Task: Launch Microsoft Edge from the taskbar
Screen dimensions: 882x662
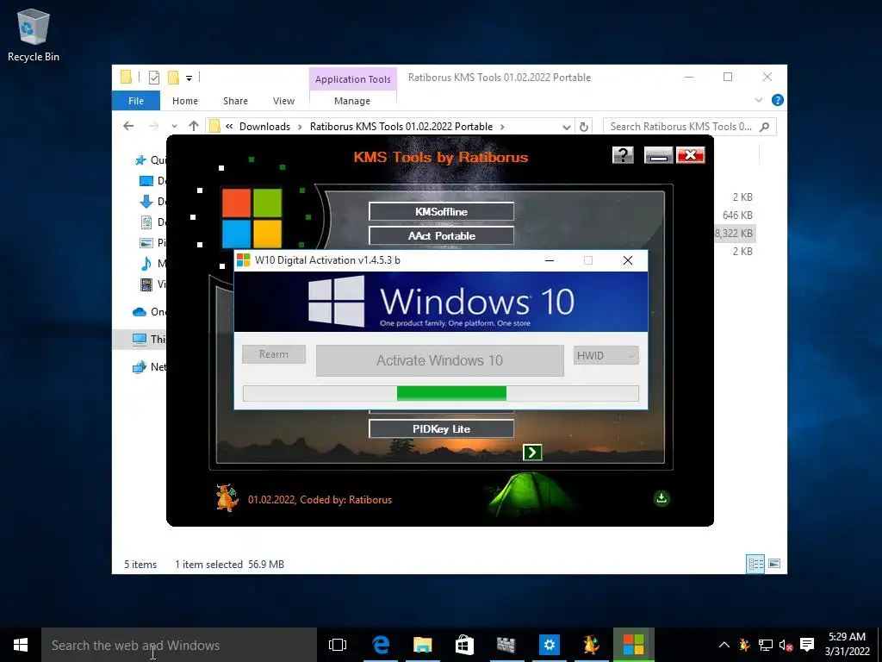Action: click(381, 645)
